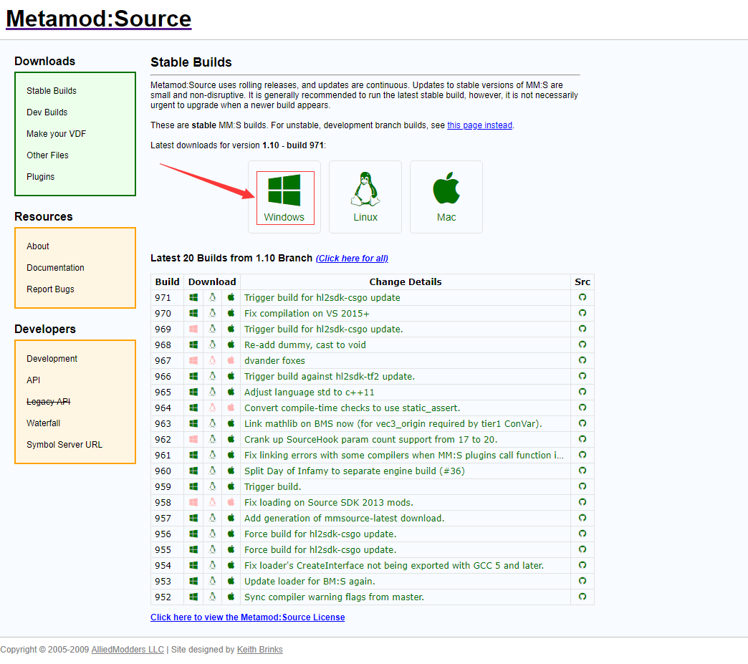Download Linux package for build 955
Viewport: 748px width, 664px height.
[212, 549]
